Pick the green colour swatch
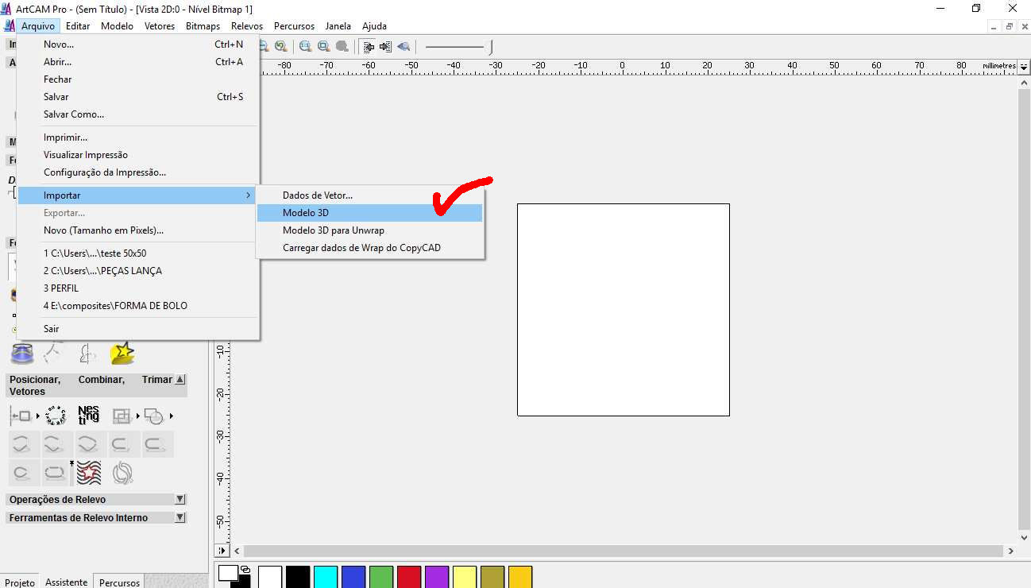This screenshot has height=588, width=1031. (x=381, y=578)
